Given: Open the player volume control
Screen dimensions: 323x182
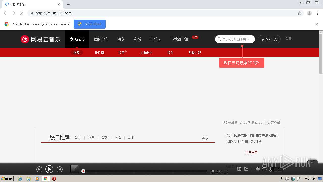Looking at the screenshot, I should 258,169.
